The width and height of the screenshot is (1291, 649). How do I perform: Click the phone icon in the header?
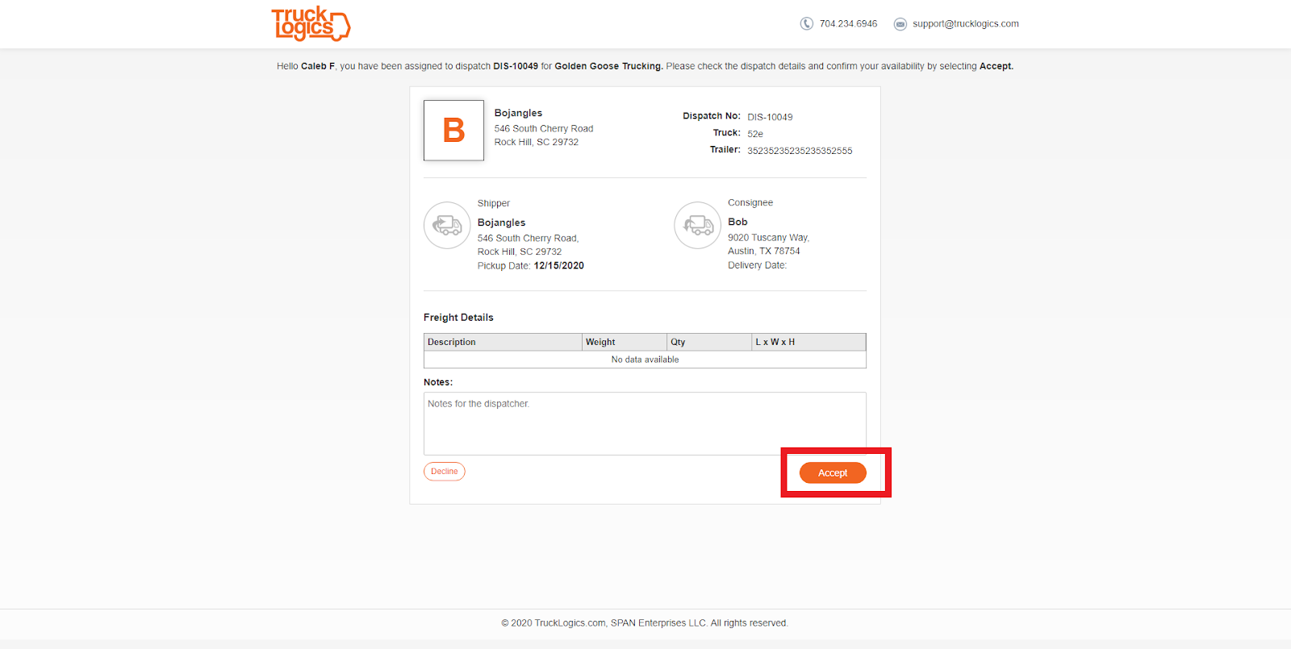807,23
